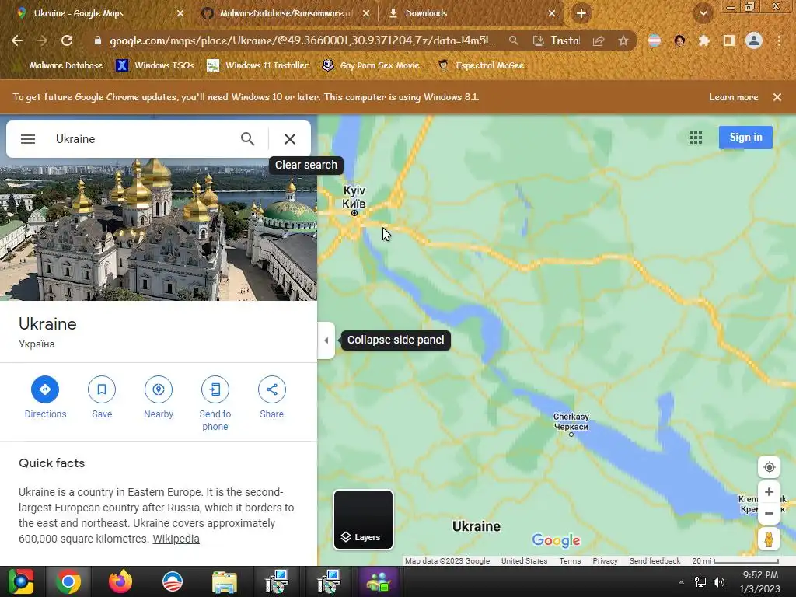Open the Ukraine cathedral photo

(x=159, y=229)
